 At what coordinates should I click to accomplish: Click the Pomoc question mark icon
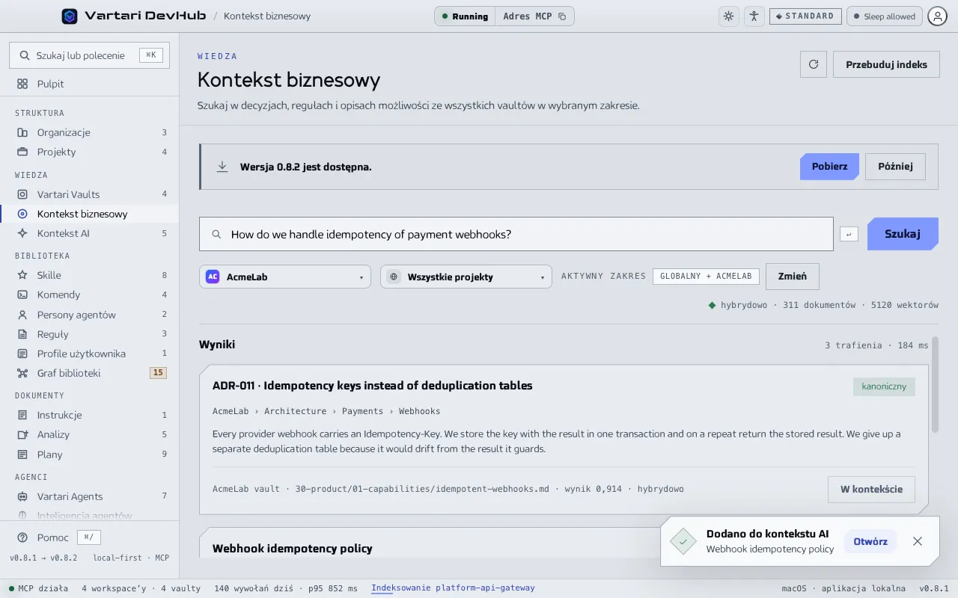[22, 537]
